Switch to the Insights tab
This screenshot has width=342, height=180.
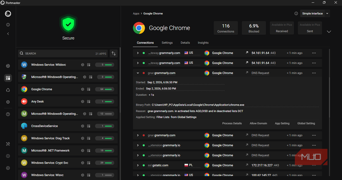point(203,43)
